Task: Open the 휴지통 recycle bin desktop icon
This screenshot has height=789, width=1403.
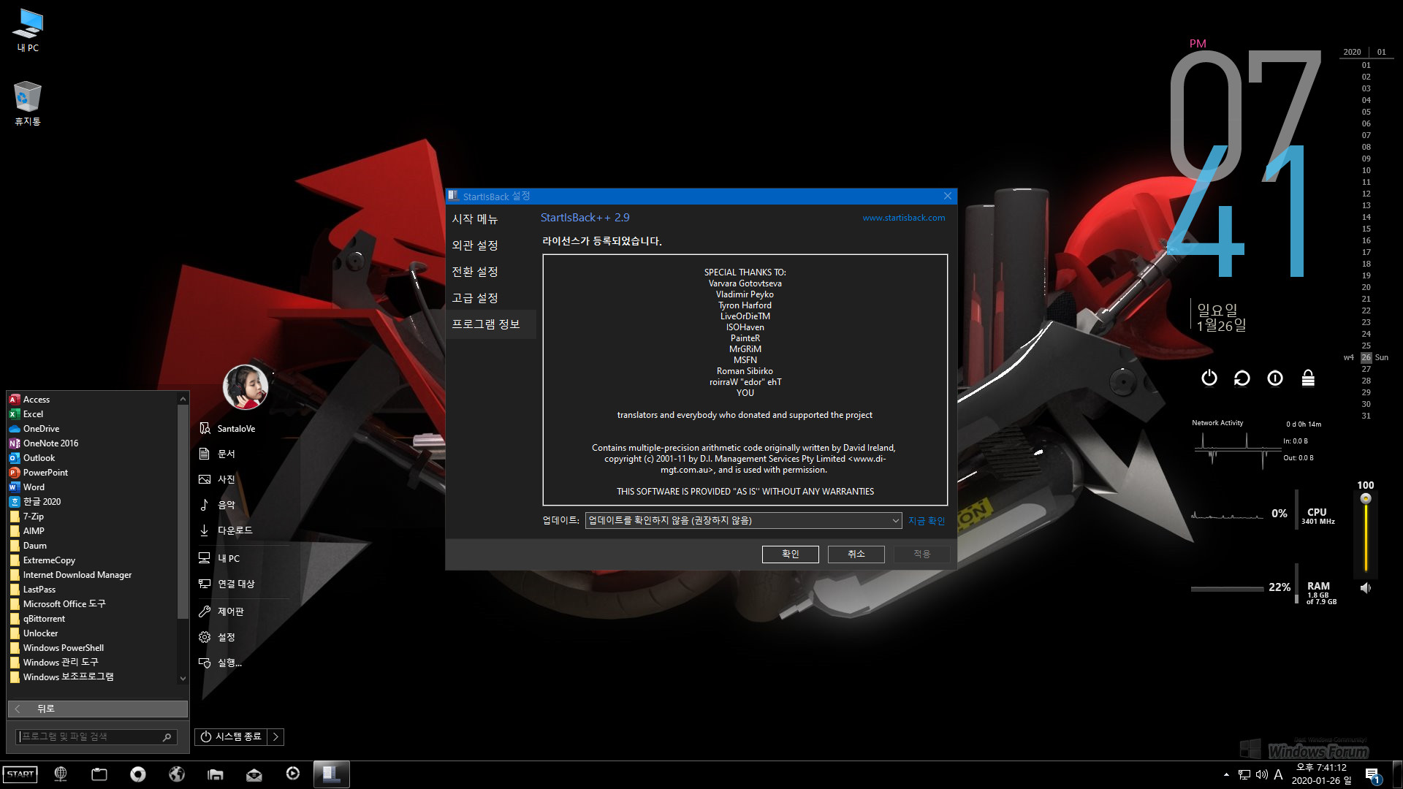Action: point(28,104)
